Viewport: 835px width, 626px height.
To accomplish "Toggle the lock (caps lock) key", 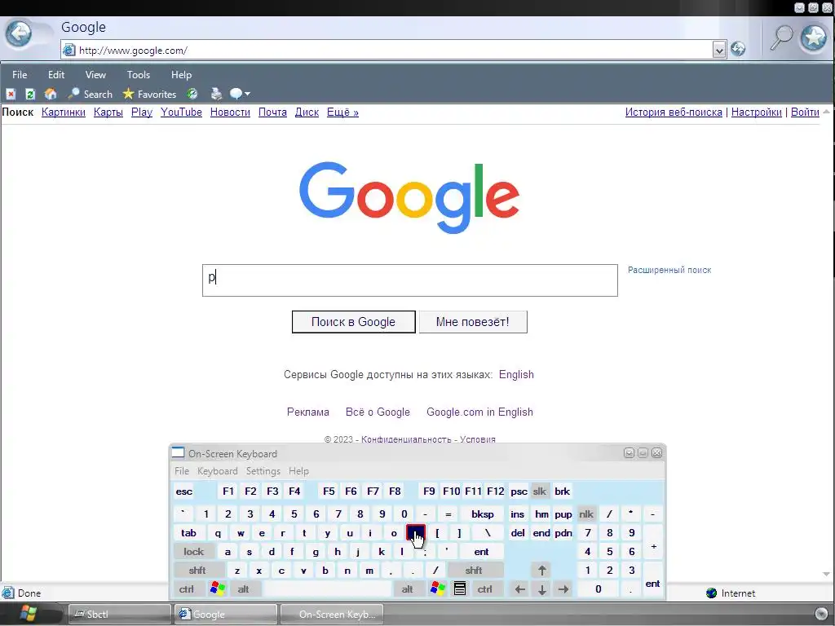I will pos(194,552).
